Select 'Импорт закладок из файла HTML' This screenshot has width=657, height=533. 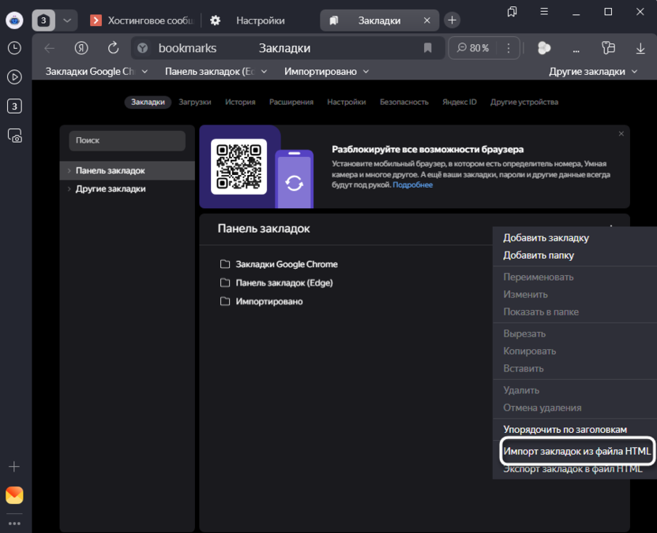[577, 451]
